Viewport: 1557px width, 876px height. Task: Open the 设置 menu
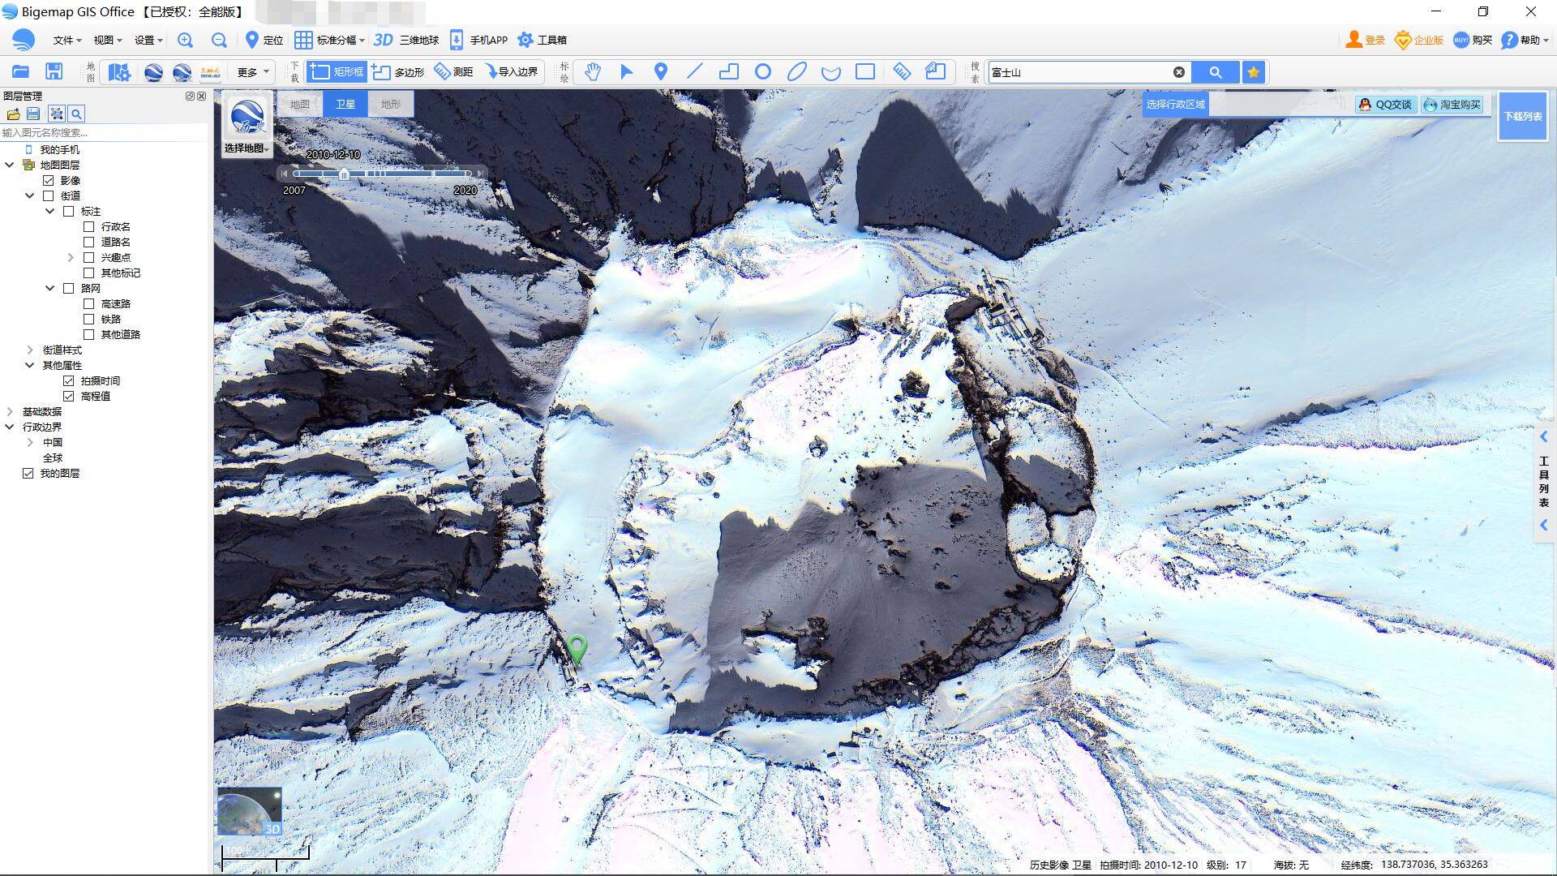148,40
